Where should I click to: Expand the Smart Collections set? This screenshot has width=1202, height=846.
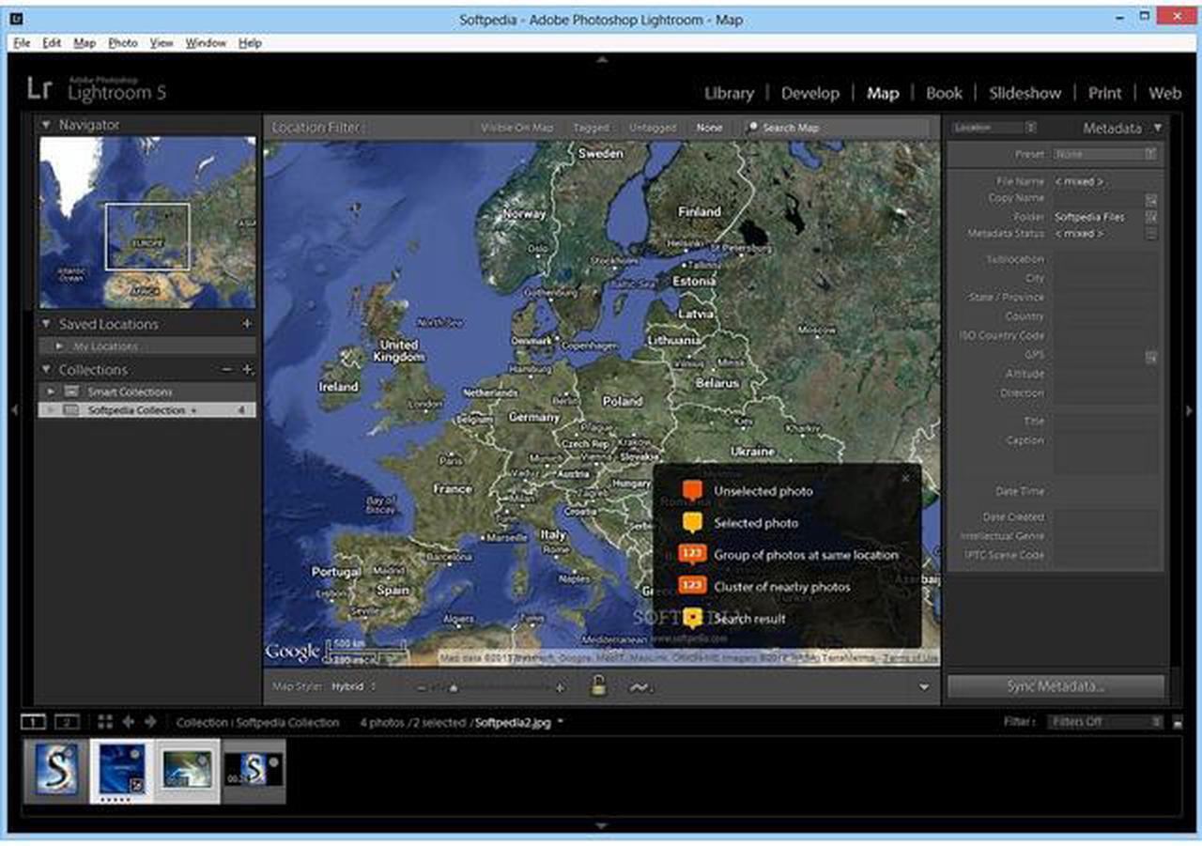[52, 392]
